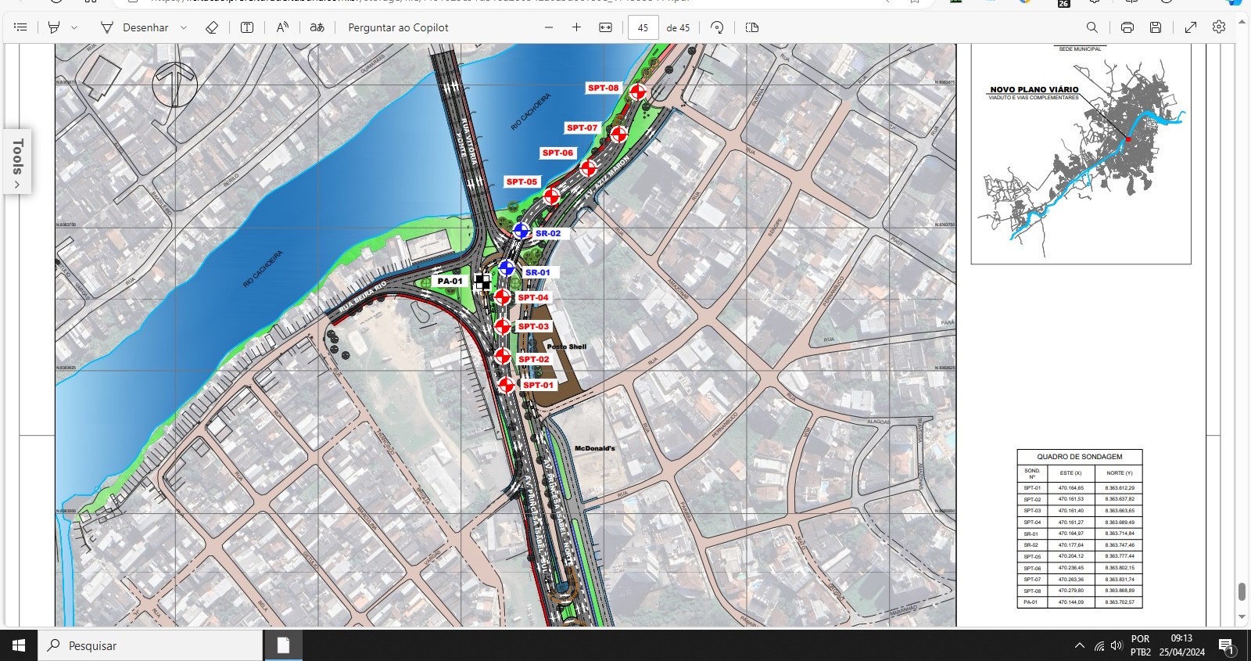The height and width of the screenshot is (661, 1251).
Task: Open the Desenhar options dropdown arrow
Action: pyautogui.click(x=184, y=27)
